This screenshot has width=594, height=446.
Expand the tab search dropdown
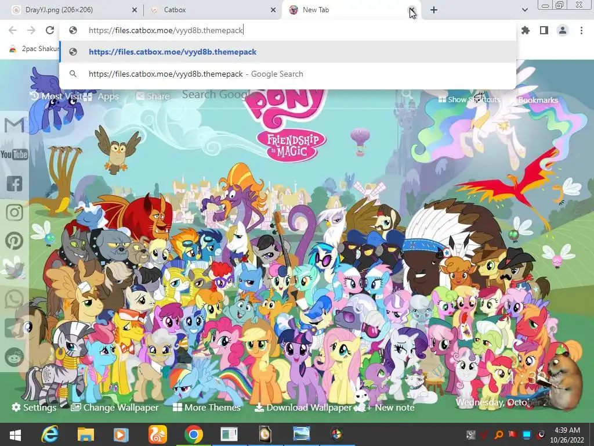tap(524, 10)
